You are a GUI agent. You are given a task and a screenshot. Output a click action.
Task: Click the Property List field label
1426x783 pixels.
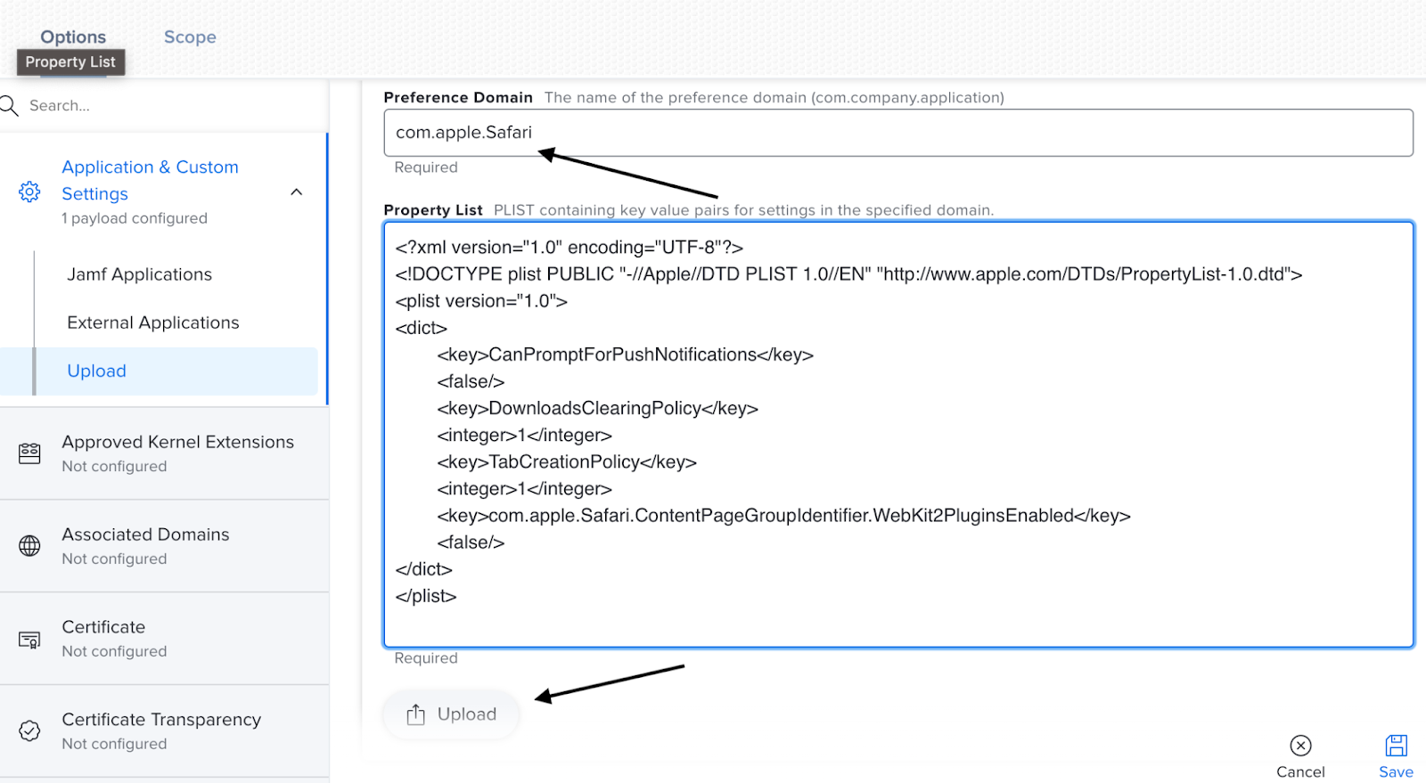[433, 210]
